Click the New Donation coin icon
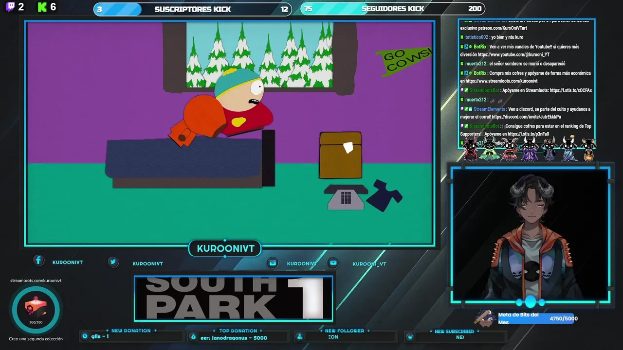The image size is (623, 350). tap(85, 336)
